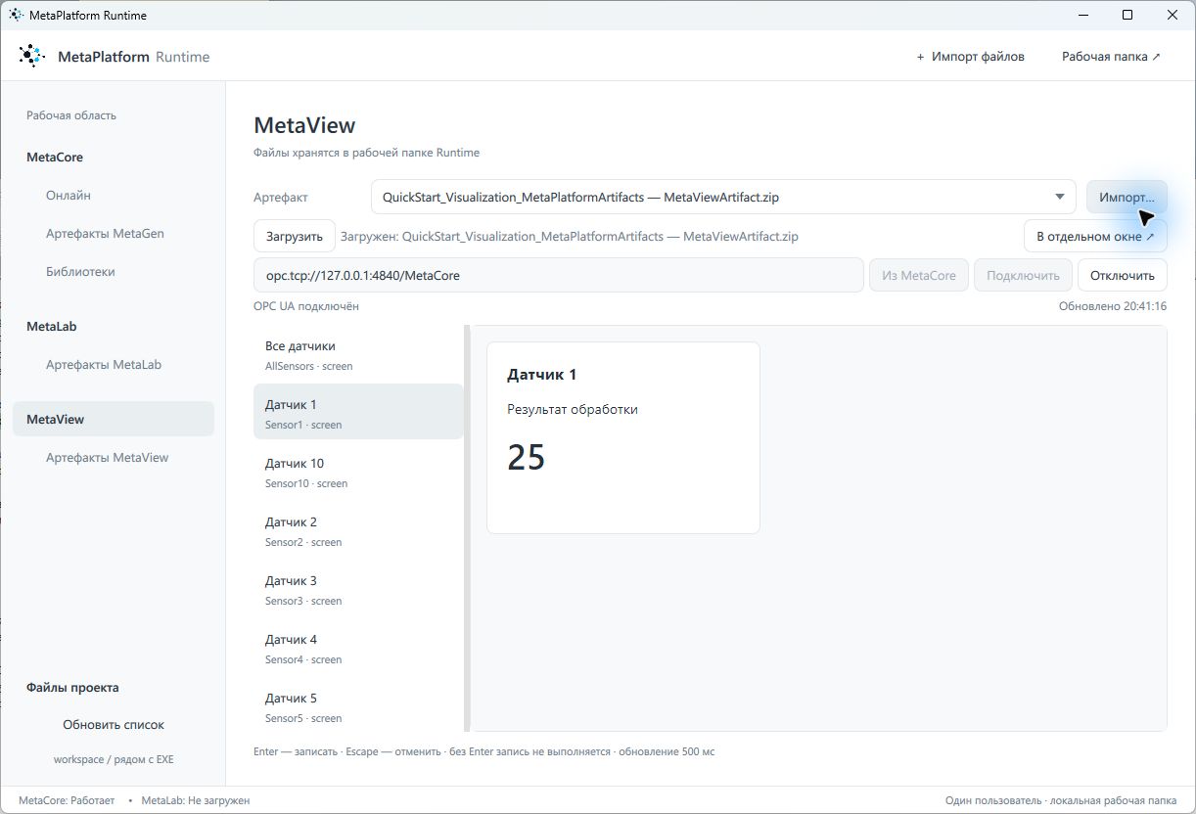Viewport: 1196px width, 814px height.
Task: Open Артефакты MetaGen in sidebar
Action: pos(105,233)
